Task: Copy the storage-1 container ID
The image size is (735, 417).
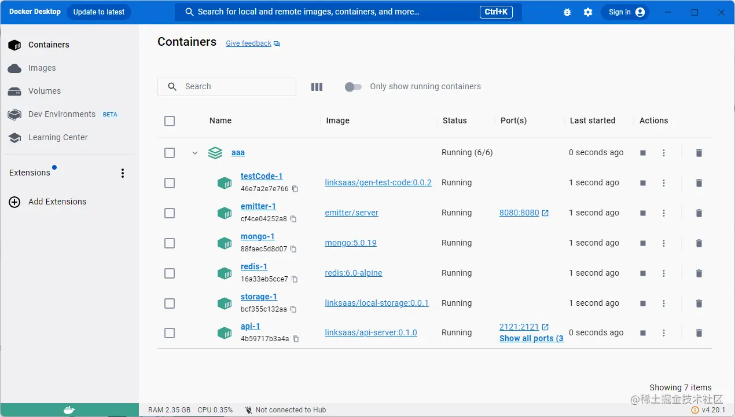Action: (x=293, y=309)
